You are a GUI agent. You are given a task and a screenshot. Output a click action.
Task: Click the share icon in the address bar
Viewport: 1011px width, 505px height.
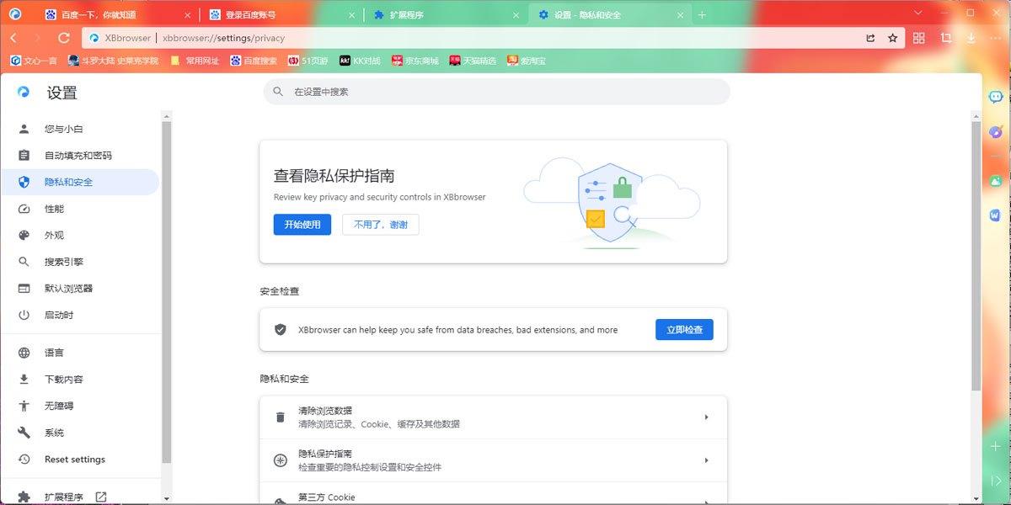tap(871, 38)
